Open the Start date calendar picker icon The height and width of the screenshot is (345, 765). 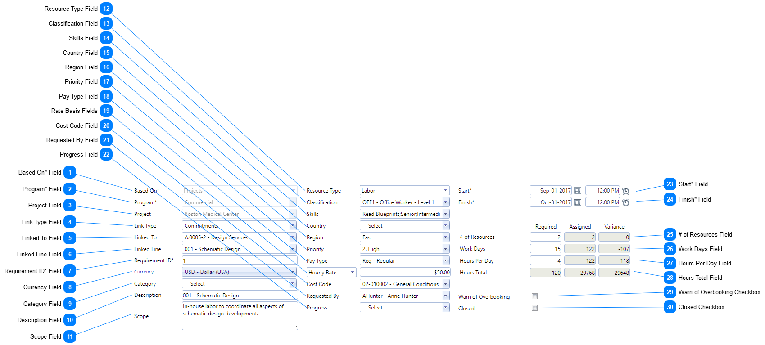click(578, 191)
